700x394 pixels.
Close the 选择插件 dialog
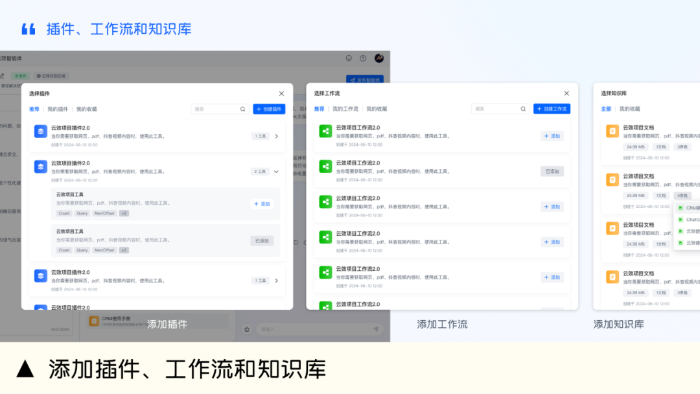281,94
